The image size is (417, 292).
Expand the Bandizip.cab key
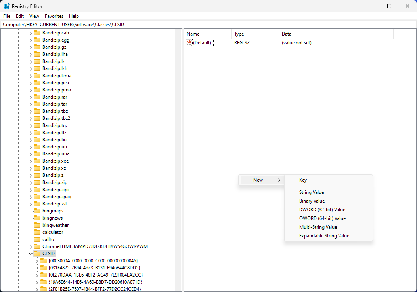coord(31,33)
